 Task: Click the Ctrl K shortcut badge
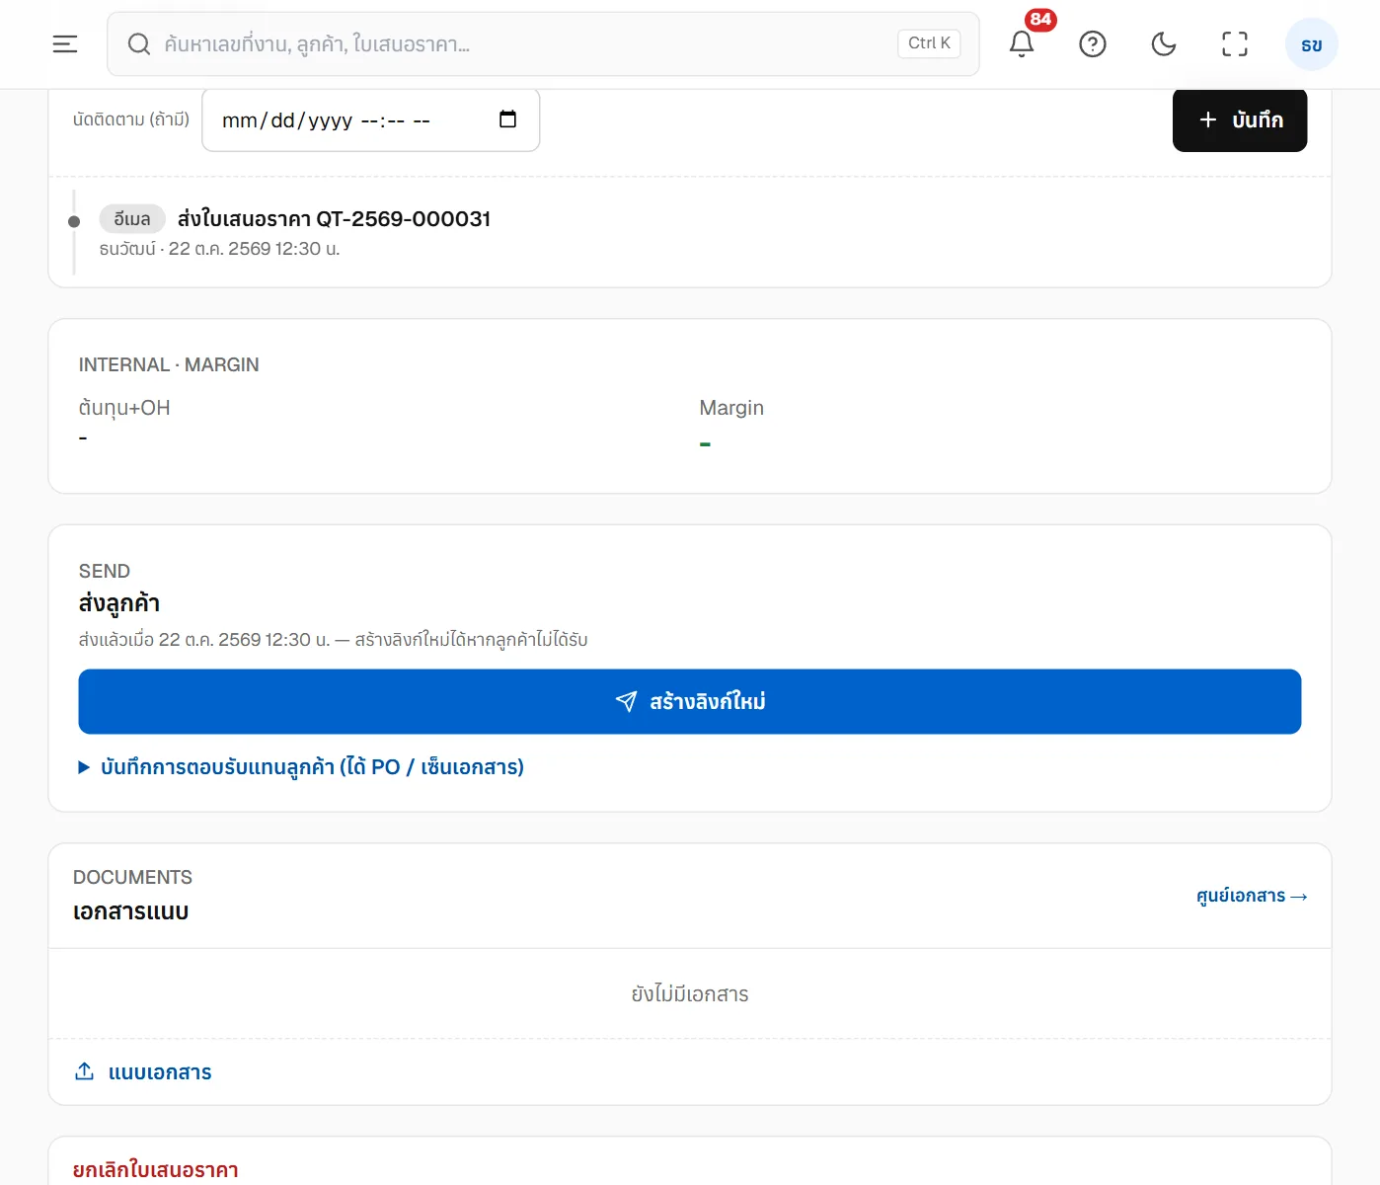coord(929,43)
